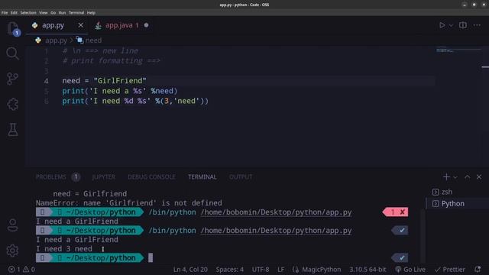This screenshot has width=489, height=275.
Task: Start Go Live server
Action: 410,270
